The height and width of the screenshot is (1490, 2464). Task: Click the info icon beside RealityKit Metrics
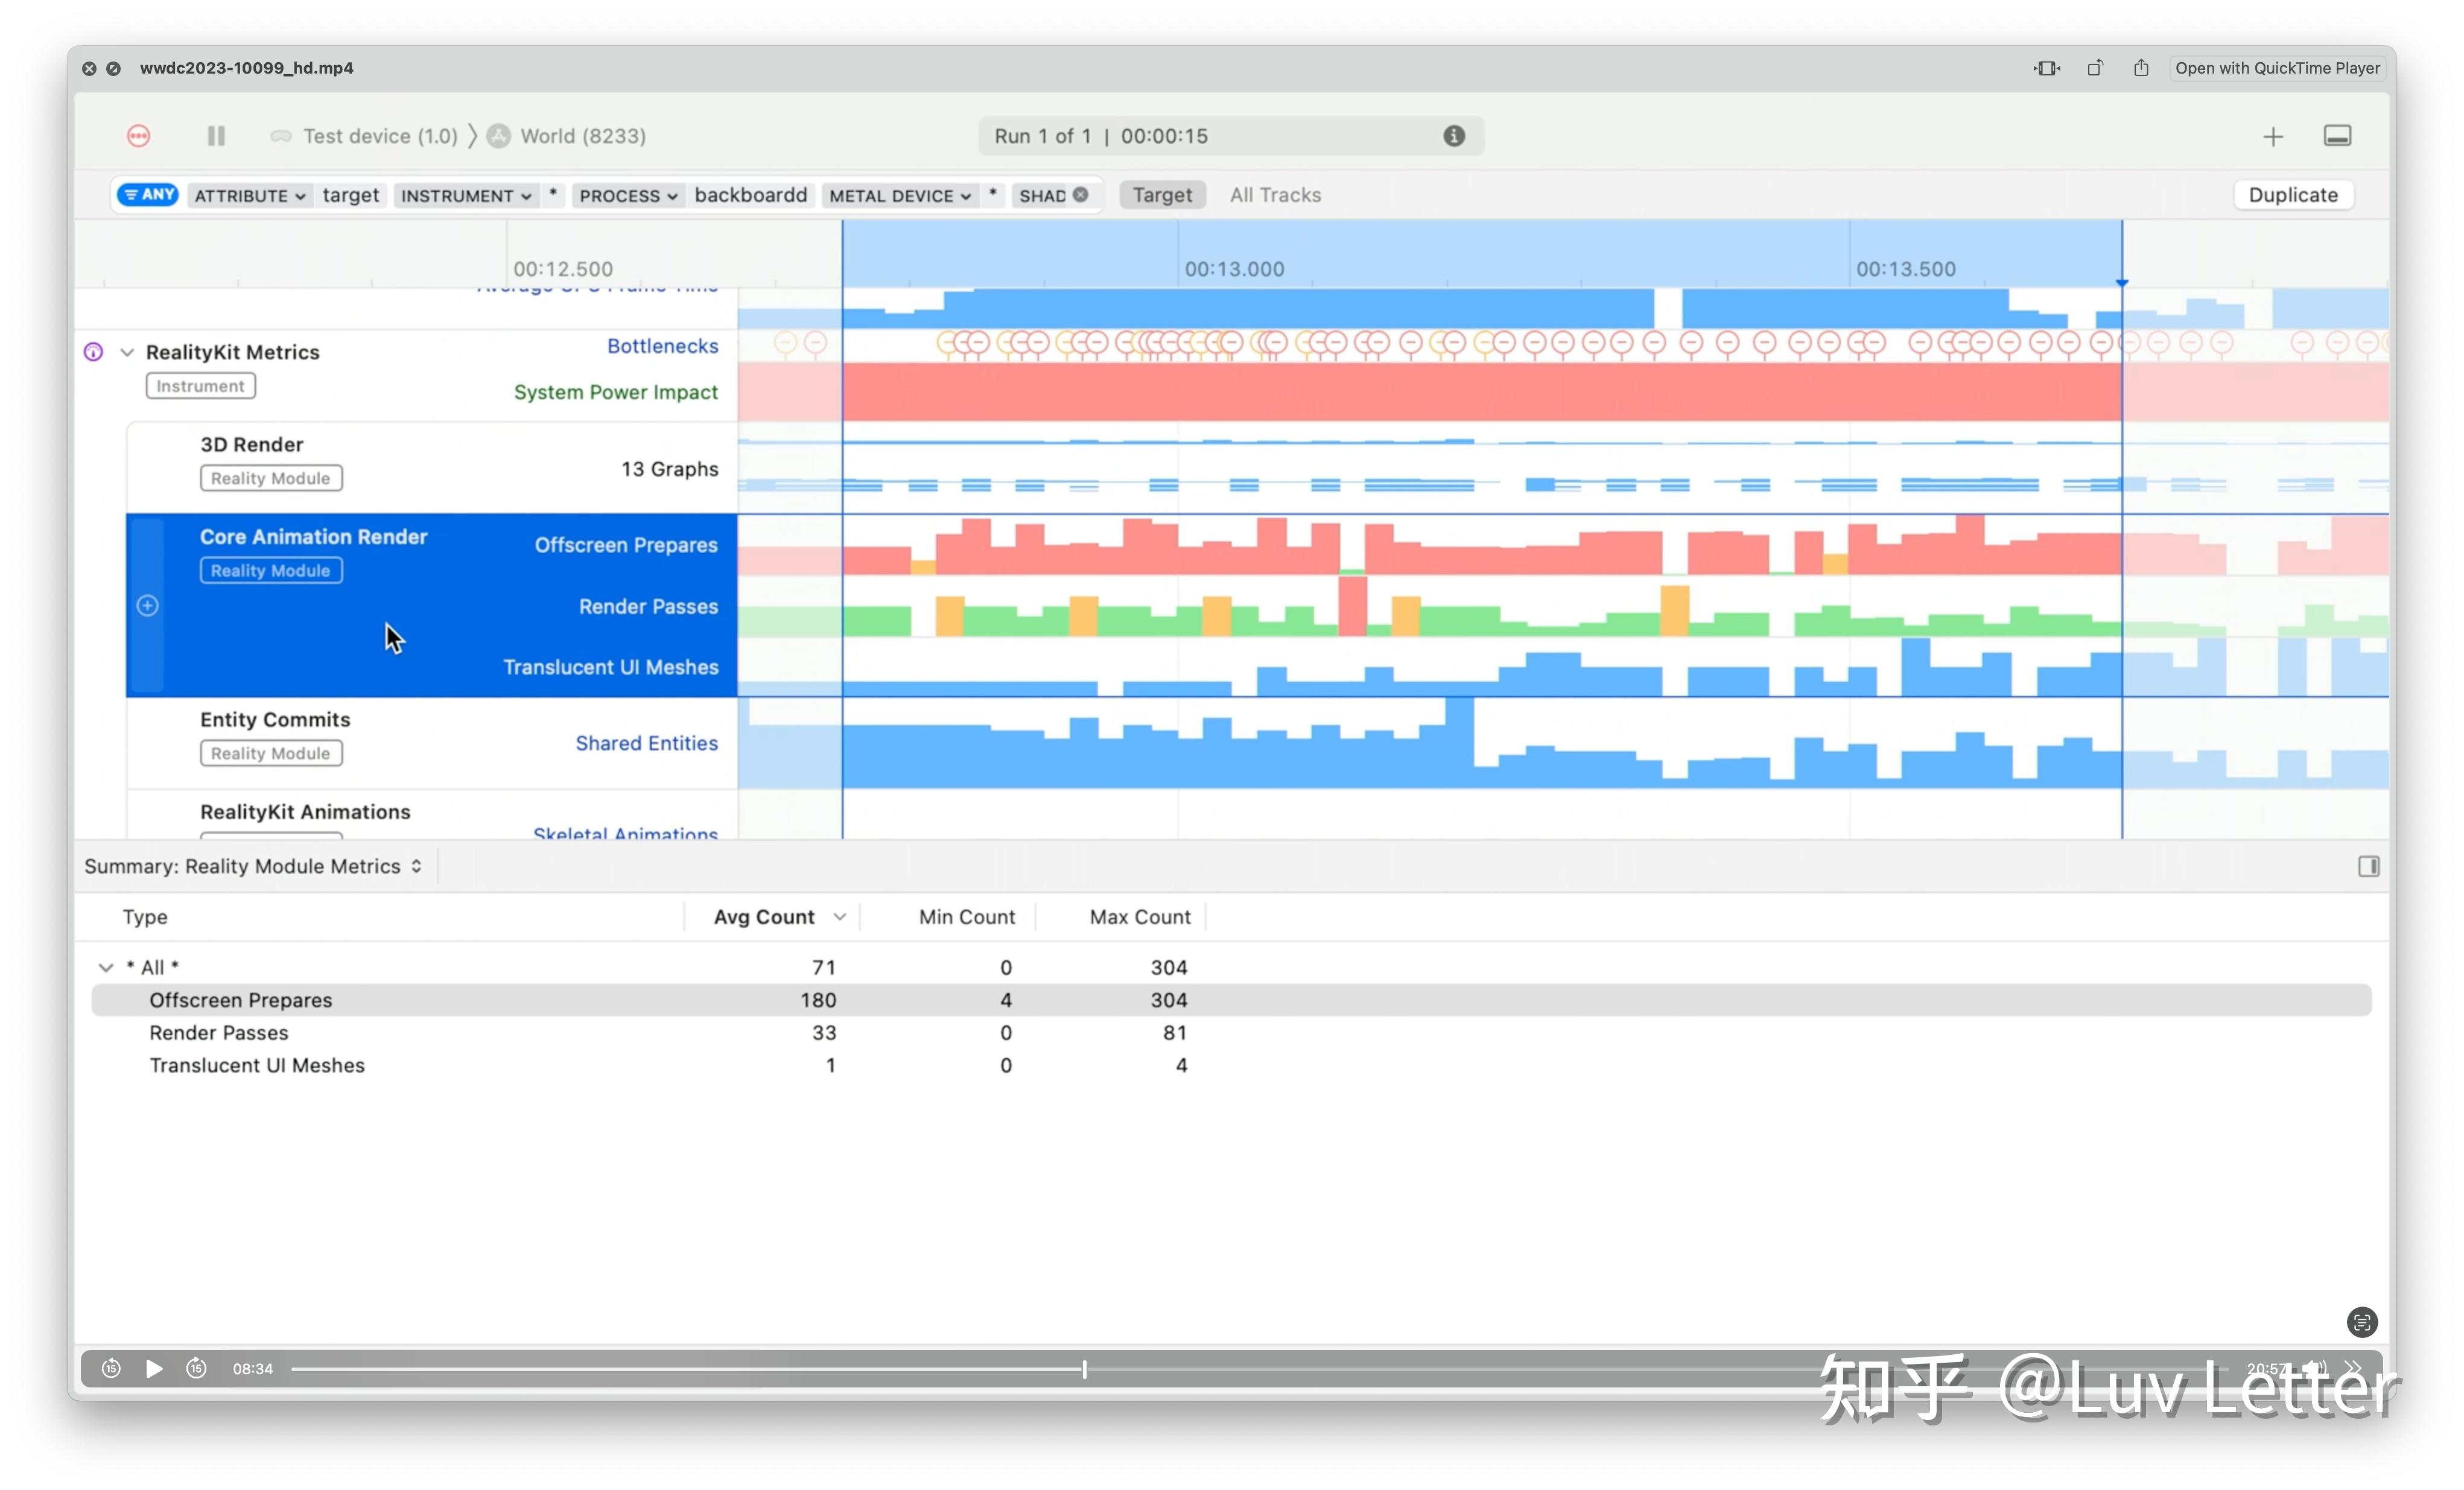pos(92,351)
